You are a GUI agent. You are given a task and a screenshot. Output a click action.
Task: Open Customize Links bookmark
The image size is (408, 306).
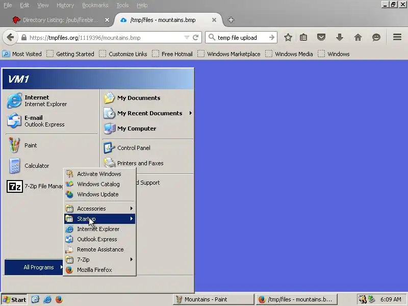123,54
